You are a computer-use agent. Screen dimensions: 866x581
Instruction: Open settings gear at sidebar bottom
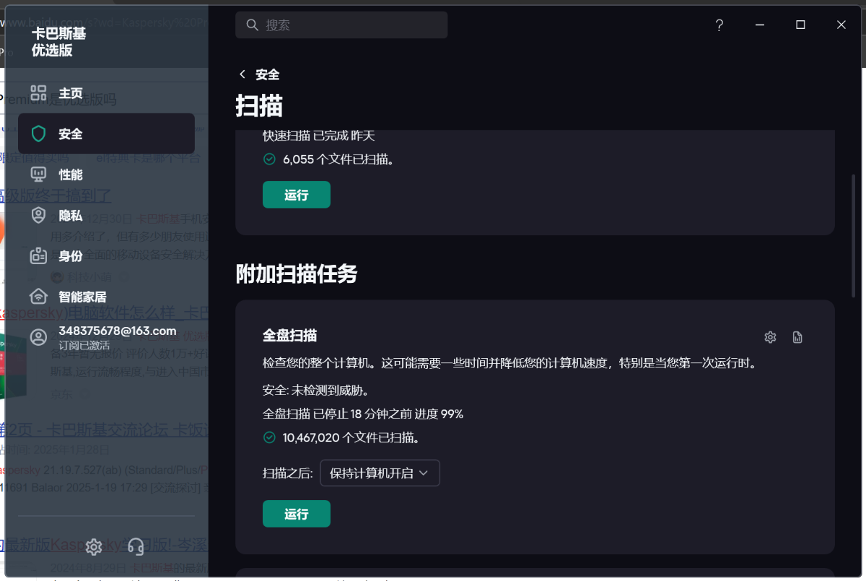tap(94, 547)
